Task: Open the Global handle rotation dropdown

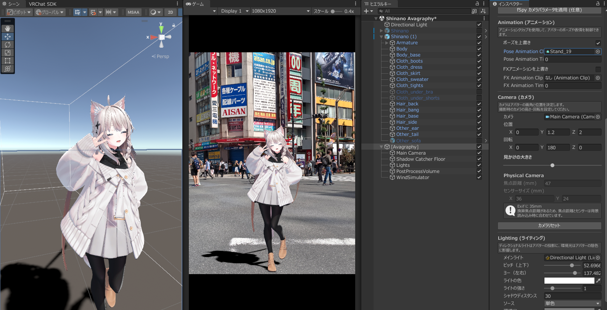Action: tap(50, 12)
